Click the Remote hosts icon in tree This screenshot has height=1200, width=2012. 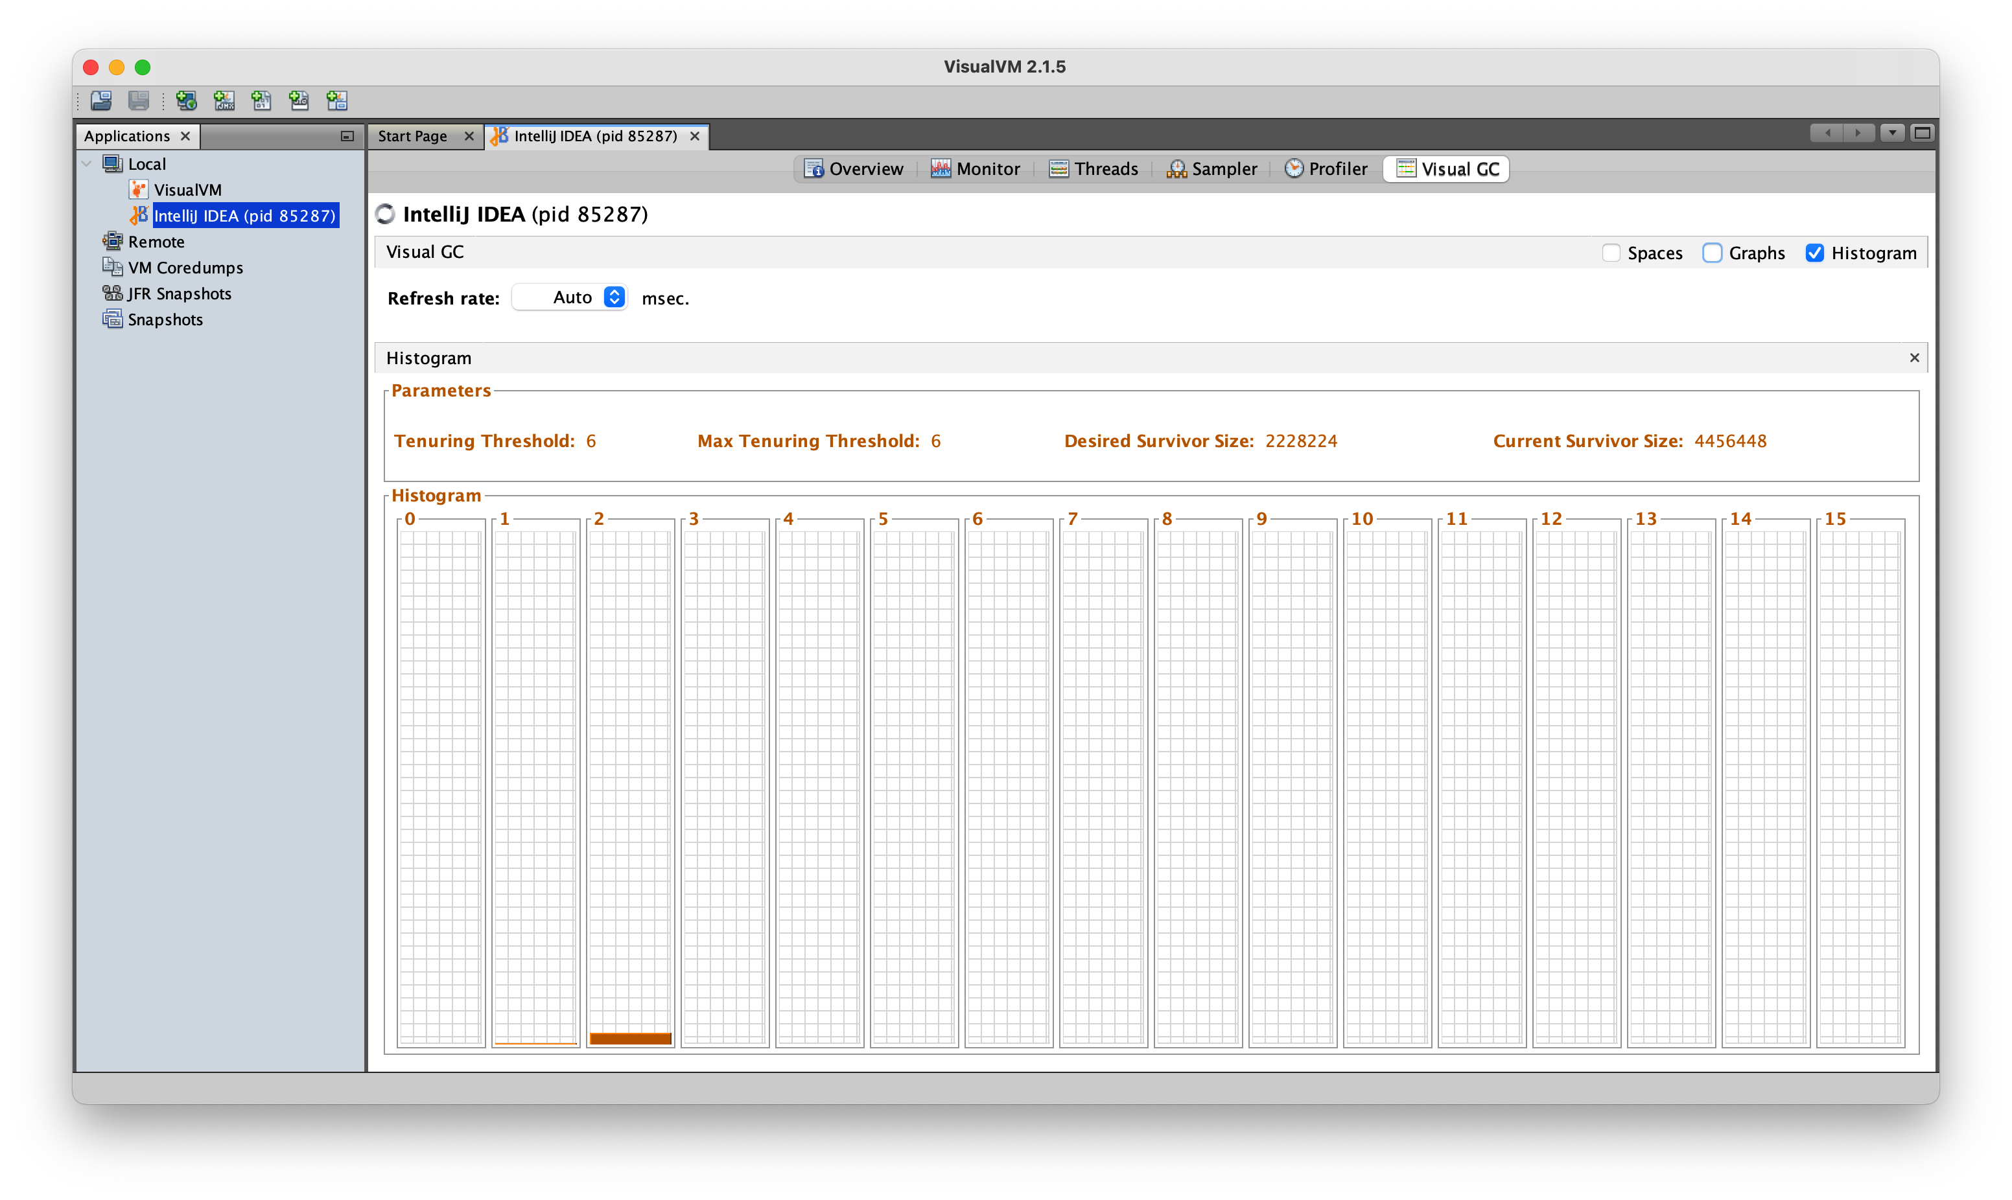112,241
